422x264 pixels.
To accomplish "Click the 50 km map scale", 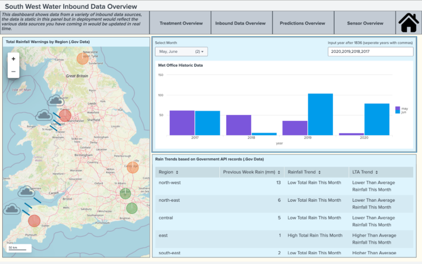I will pyautogui.click(x=19, y=248).
